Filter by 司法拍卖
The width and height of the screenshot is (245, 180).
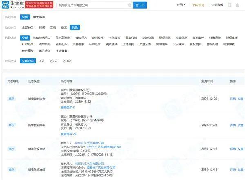(229, 44)
